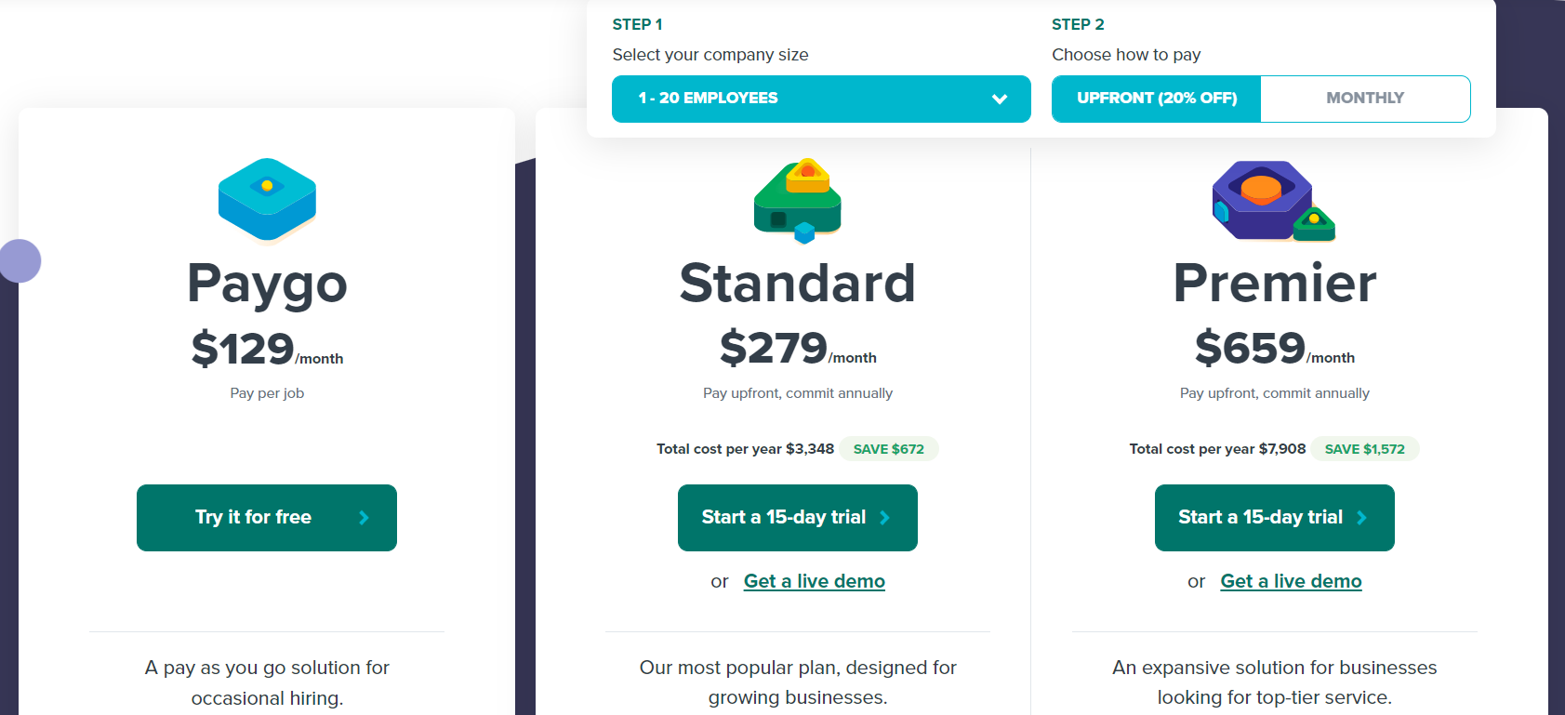Start the Standard 15-day trial
Screen dimensions: 1565x715
point(798,518)
